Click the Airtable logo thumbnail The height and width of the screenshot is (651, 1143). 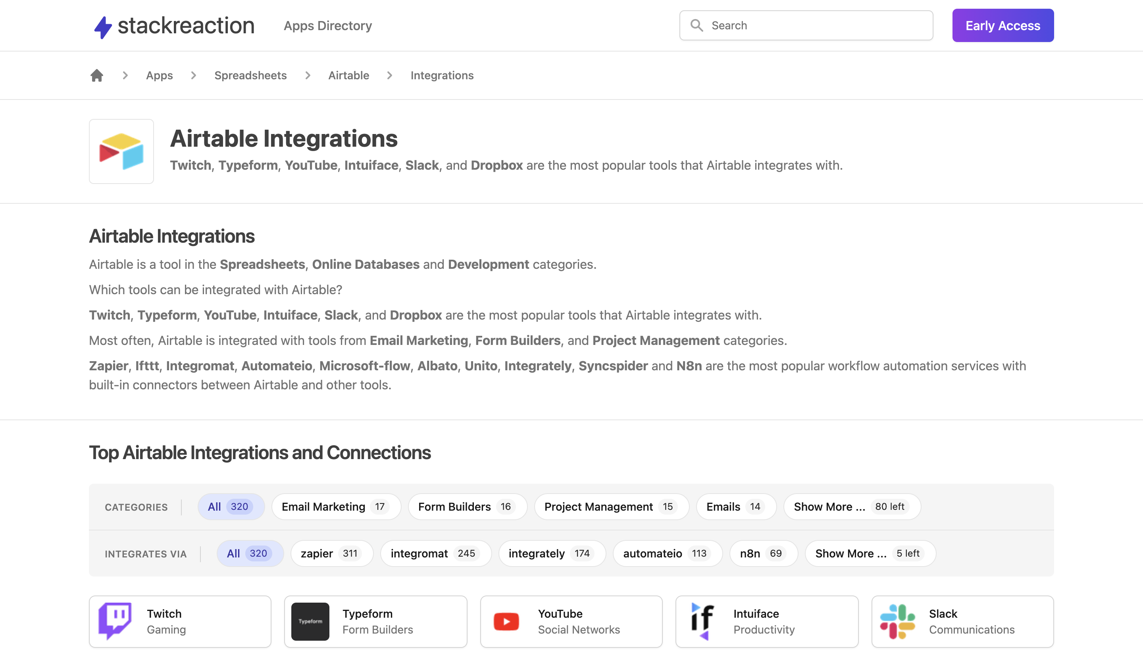point(121,151)
